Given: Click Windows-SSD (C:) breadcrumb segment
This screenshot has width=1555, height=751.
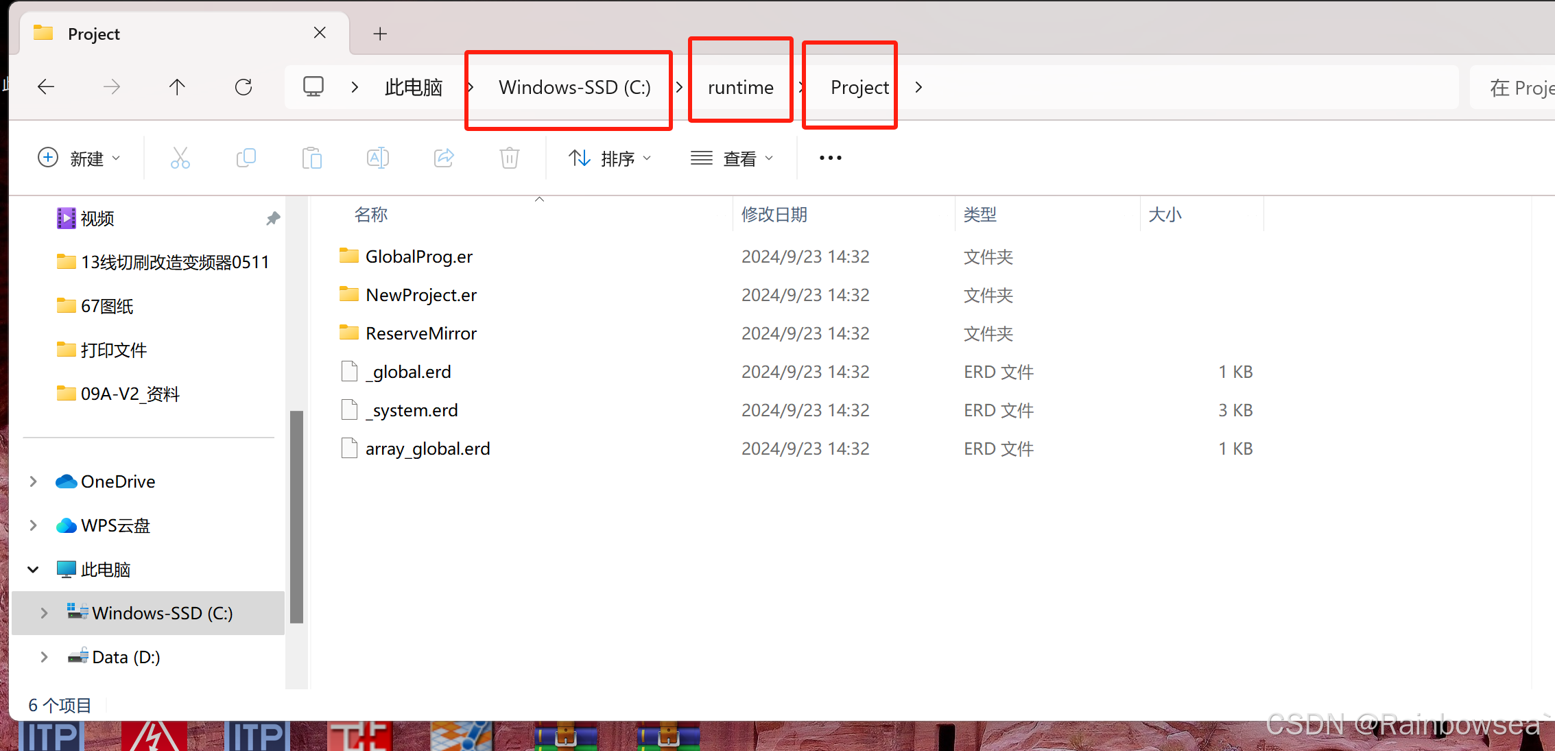Looking at the screenshot, I should tap(574, 87).
